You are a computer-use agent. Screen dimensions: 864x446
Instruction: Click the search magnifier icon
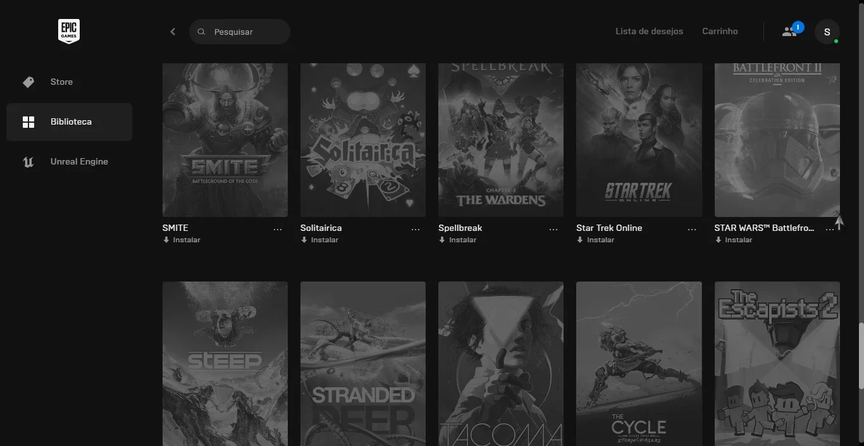[x=201, y=32]
